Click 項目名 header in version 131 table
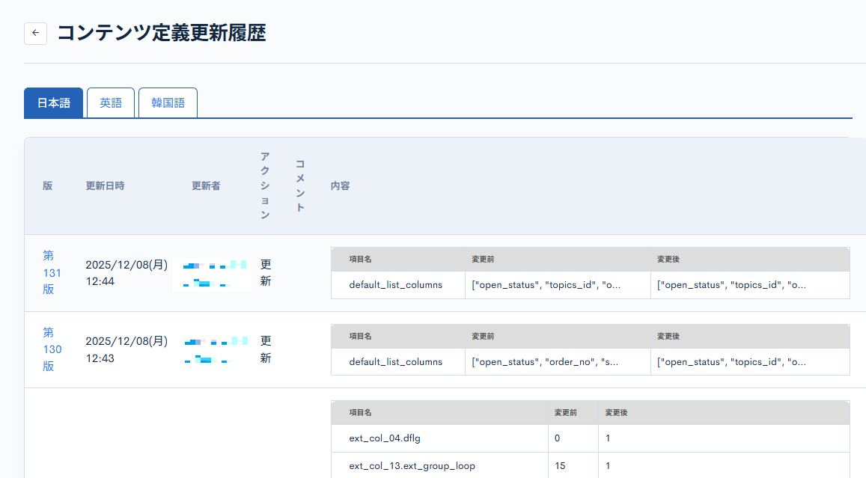Viewport: 866px width, 478px height. point(360,259)
